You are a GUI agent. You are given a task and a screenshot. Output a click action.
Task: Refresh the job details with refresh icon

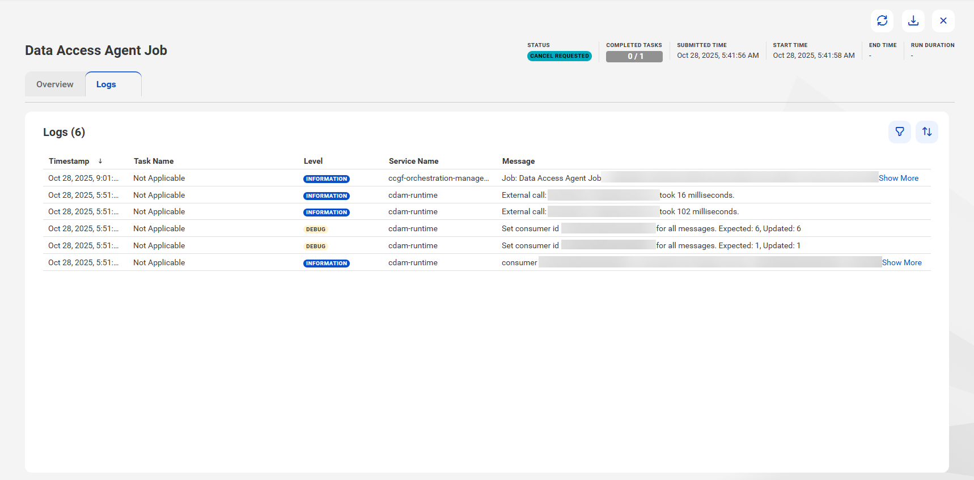click(882, 21)
